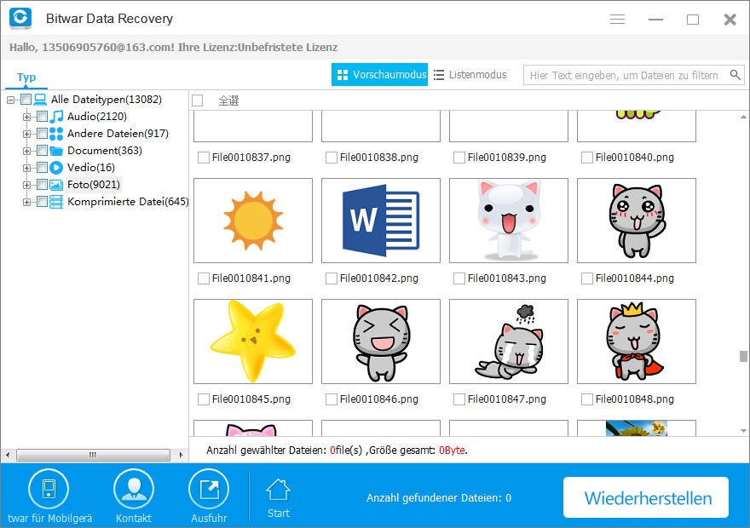Tick the checkbox for File0010842.png
Screen dimensions: 750x528
click(x=331, y=278)
